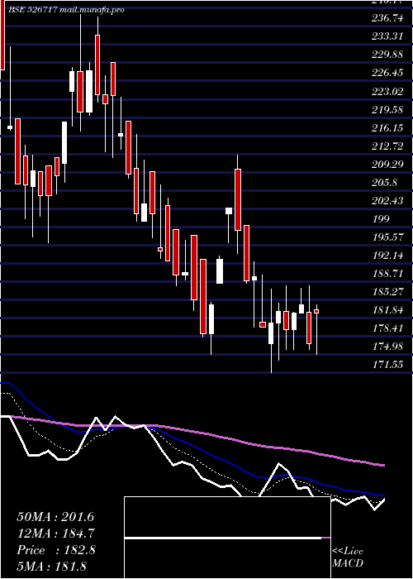
Task: Click the 212.72 price axis label
Action: (x=387, y=146)
